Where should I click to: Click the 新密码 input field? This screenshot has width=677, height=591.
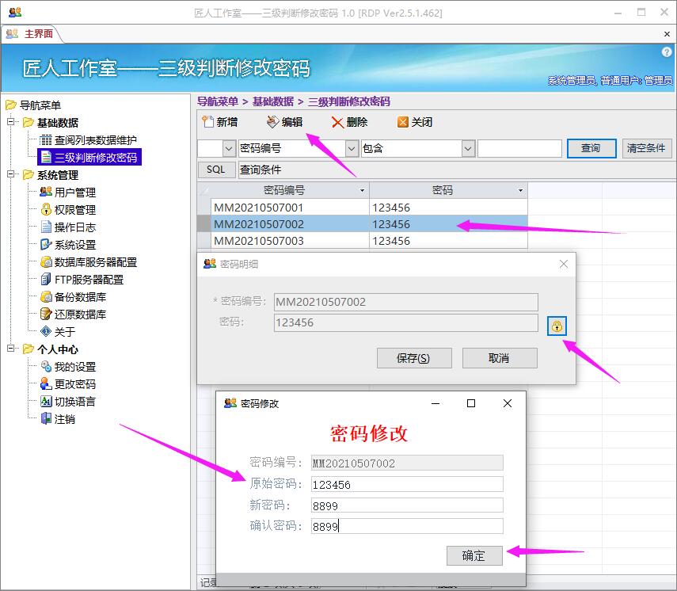407,505
